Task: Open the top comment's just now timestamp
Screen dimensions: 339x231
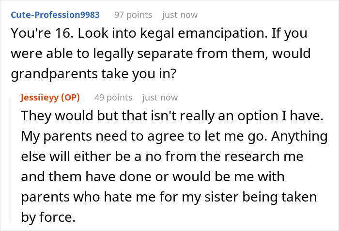Action: 180,15
